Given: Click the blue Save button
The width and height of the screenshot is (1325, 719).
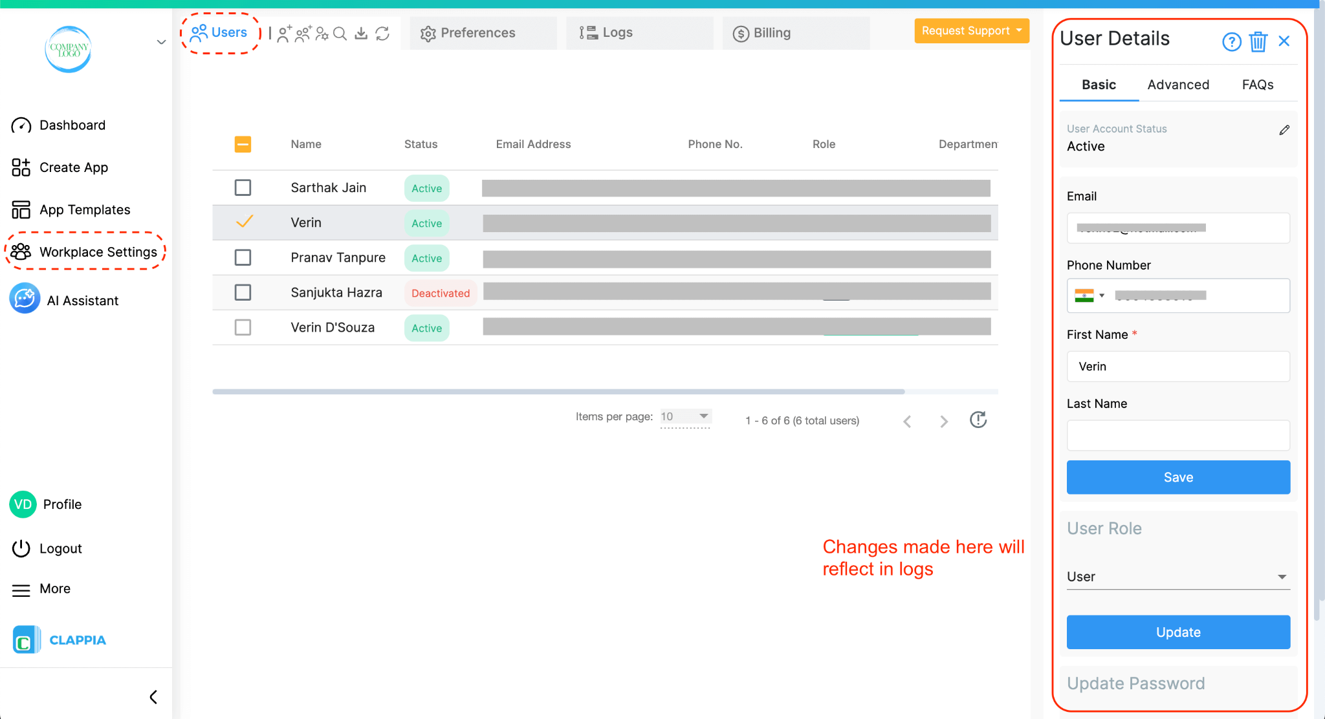Looking at the screenshot, I should pos(1177,477).
